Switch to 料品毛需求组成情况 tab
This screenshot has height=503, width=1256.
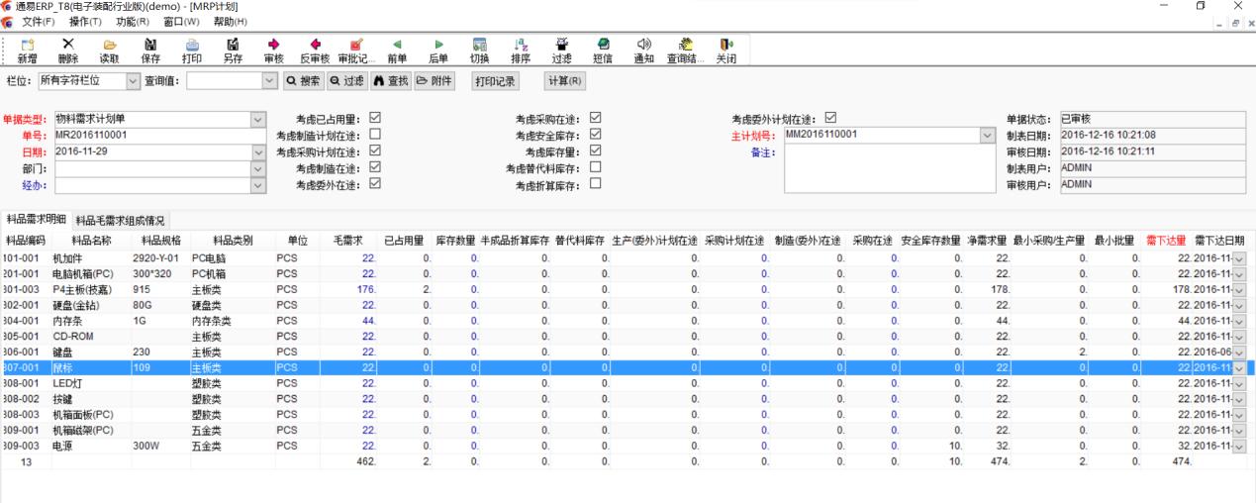click(x=120, y=221)
